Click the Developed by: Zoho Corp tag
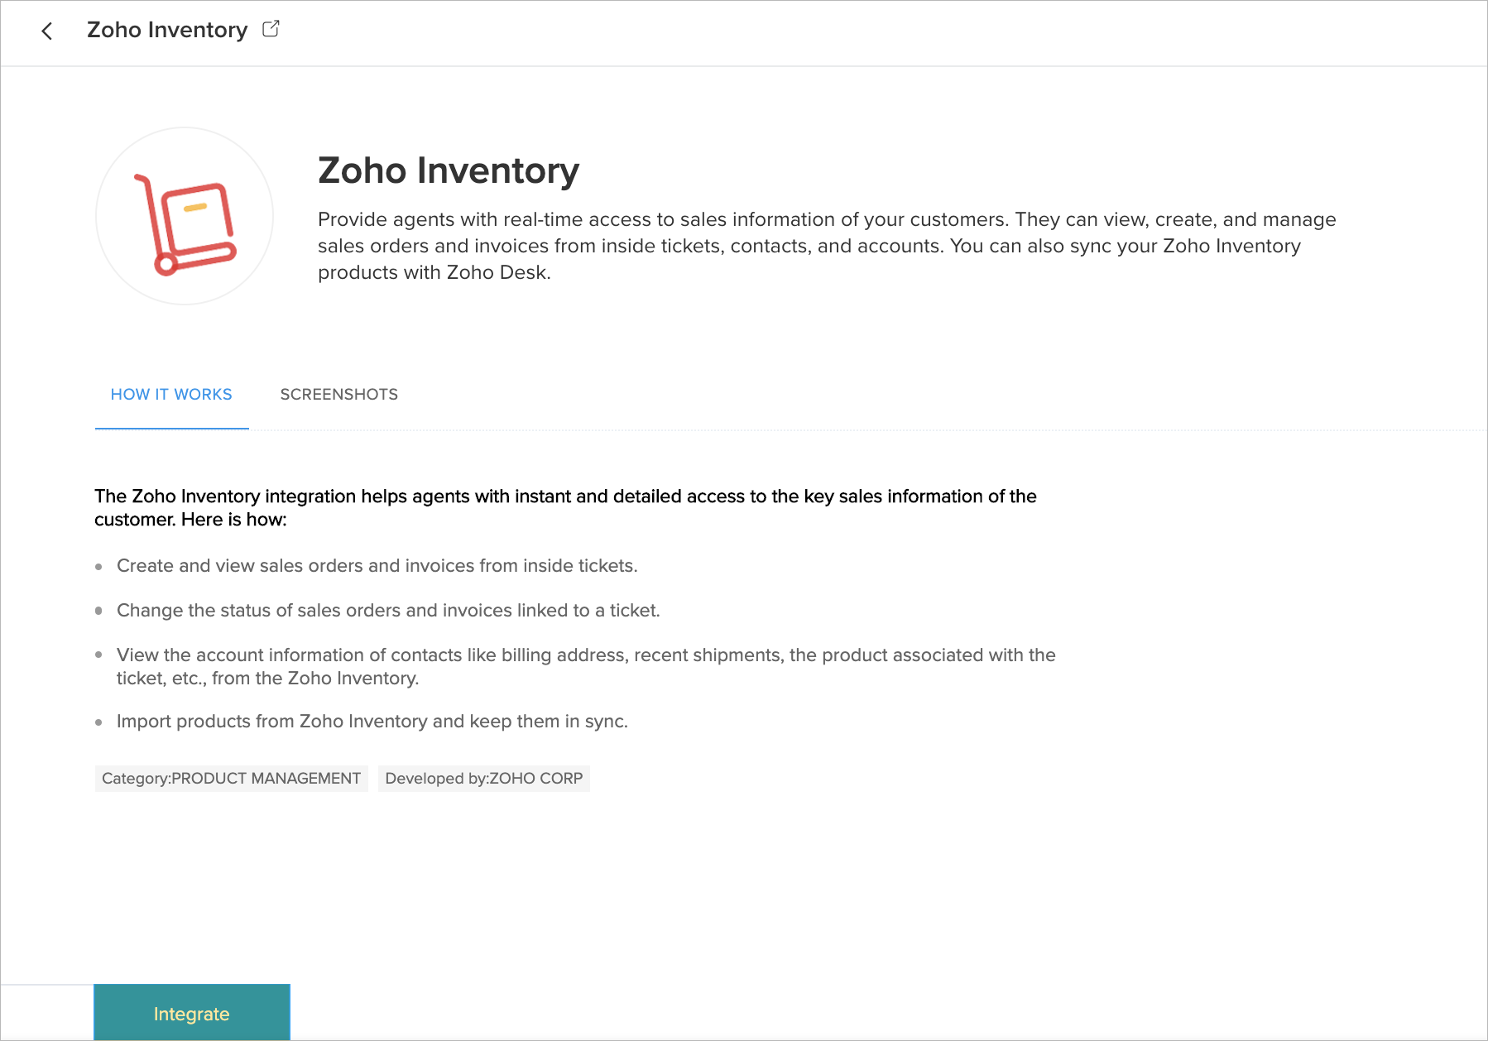Viewport: 1488px width, 1041px height. (484, 779)
